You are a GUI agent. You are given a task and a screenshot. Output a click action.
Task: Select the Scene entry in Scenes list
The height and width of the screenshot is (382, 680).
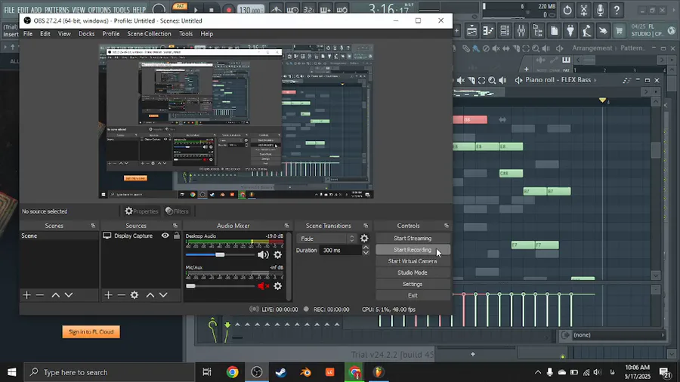pyautogui.click(x=60, y=236)
